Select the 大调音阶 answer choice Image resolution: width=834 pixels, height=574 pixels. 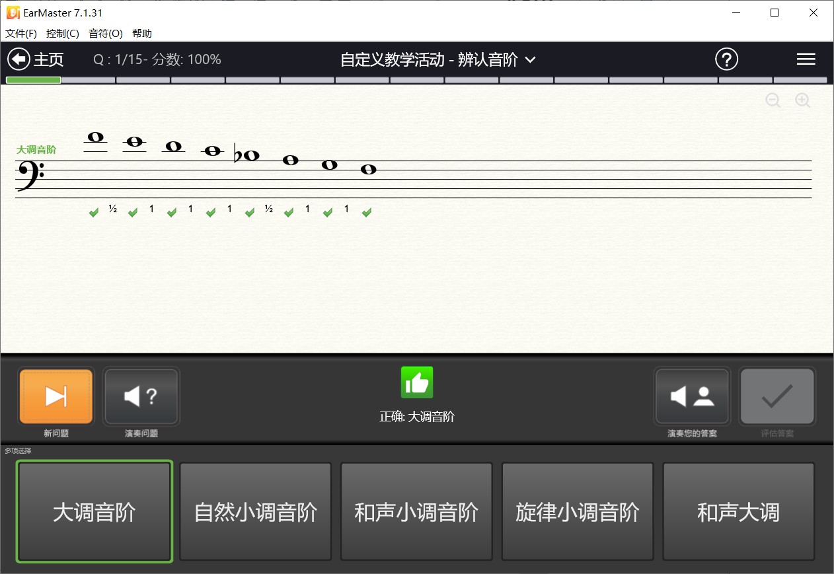[x=94, y=511]
